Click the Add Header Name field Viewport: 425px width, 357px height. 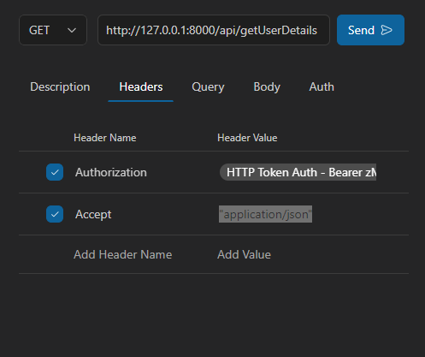[123, 254]
